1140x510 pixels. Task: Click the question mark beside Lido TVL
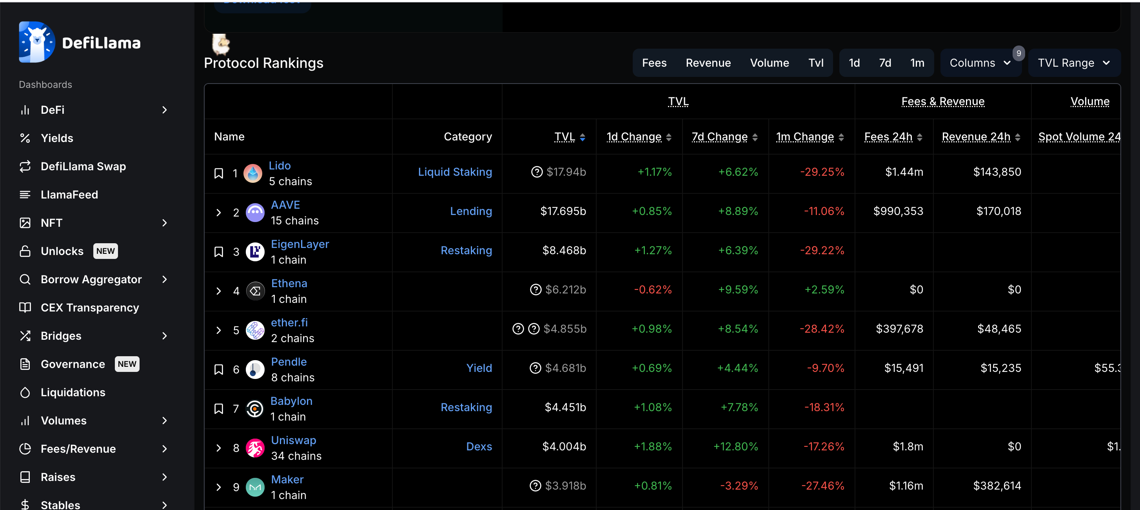click(537, 172)
